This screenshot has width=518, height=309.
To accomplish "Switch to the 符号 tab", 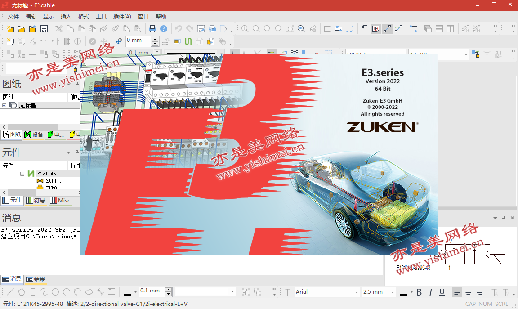I will coord(36,200).
